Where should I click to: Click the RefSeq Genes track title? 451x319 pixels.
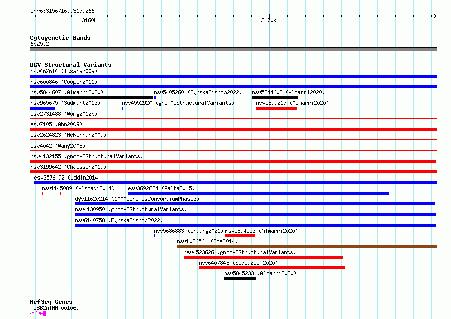tap(51, 302)
